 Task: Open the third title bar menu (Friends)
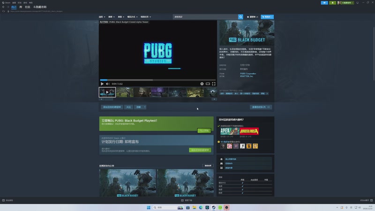coord(20,3)
